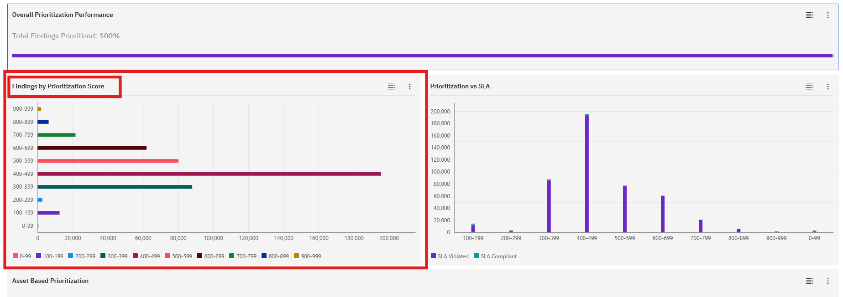Image resolution: width=843 pixels, height=297 pixels.
Task: Open kebab menu of Prioritization vs SLA panel
Action: 828,87
